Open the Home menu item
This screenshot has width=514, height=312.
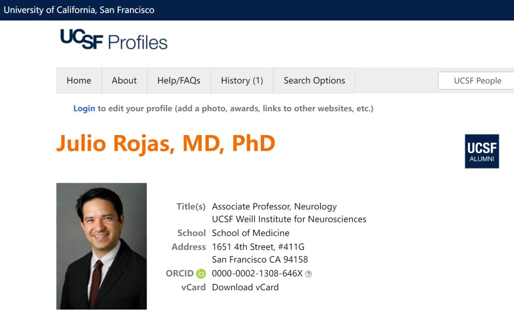(x=79, y=80)
